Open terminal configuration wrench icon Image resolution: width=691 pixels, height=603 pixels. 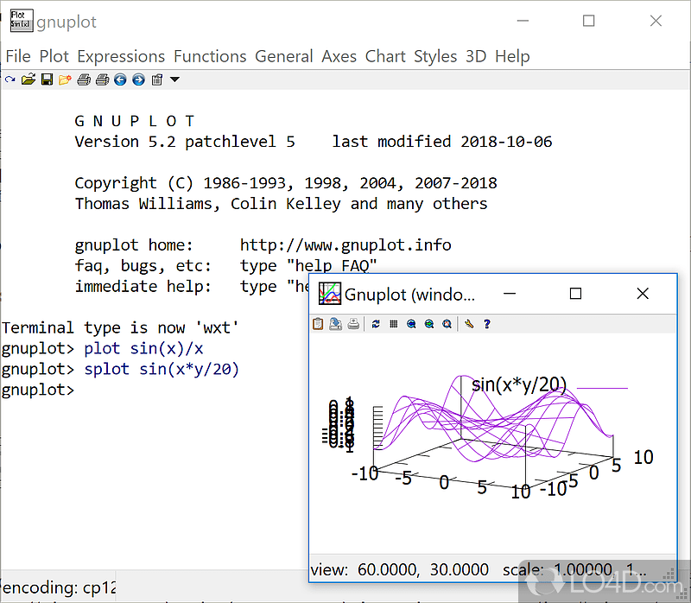tap(469, 324)
